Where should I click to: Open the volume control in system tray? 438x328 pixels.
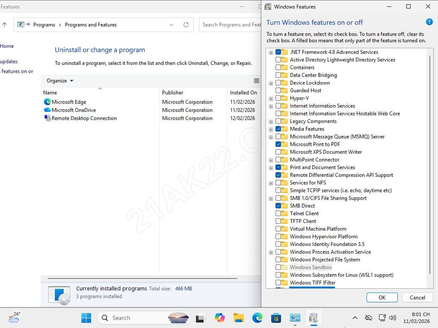[x=393, y=318]
